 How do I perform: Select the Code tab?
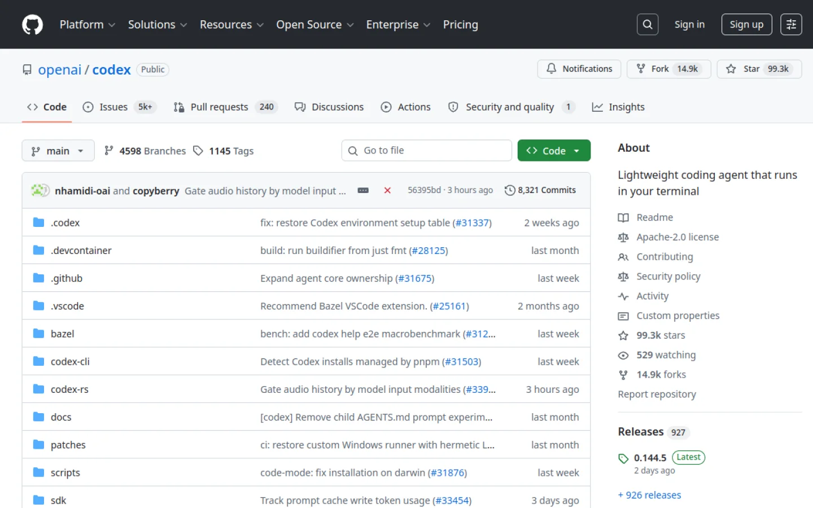(47, 107)
